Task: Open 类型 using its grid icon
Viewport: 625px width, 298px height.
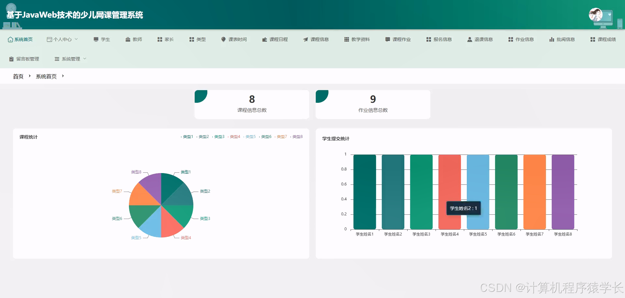Action: pos(192,39)
